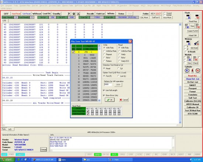Select Write Repeat option
Screen dimensions: 203x162
click(x=104, y=54)
